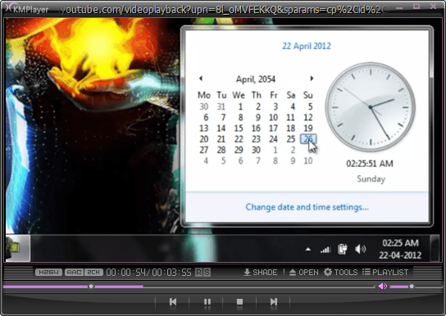Go to previous month in calendar

(x=201, y=79)
